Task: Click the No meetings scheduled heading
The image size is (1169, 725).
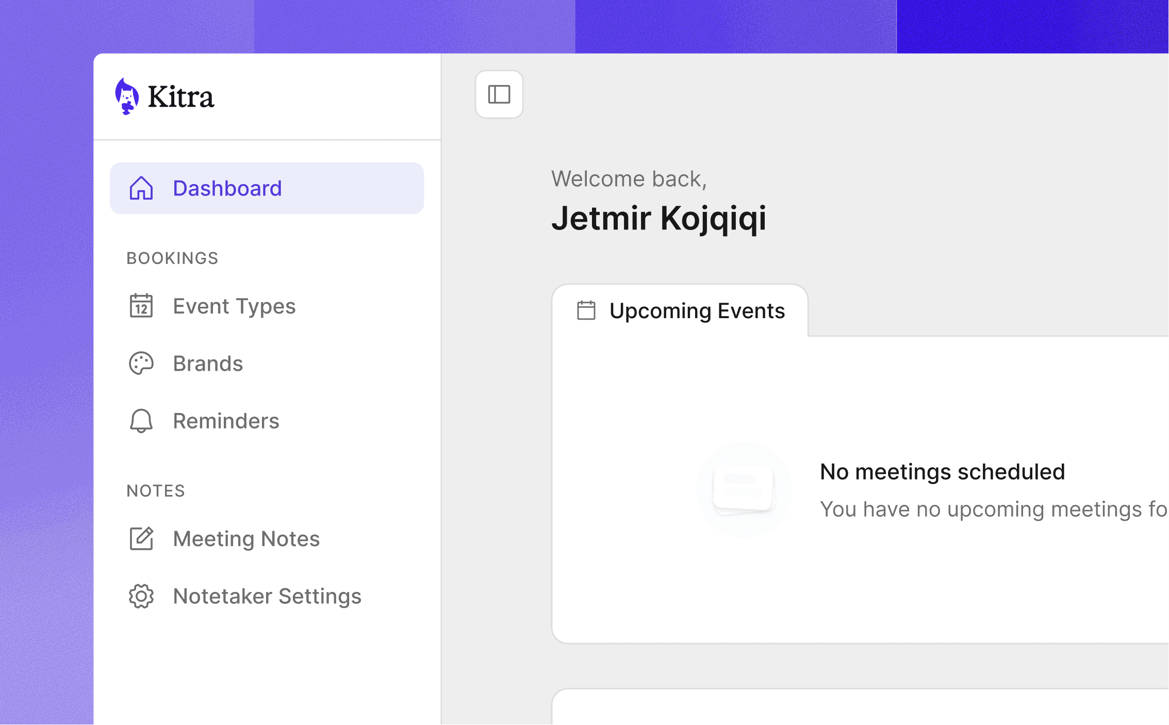Action: tap(942, 472)
